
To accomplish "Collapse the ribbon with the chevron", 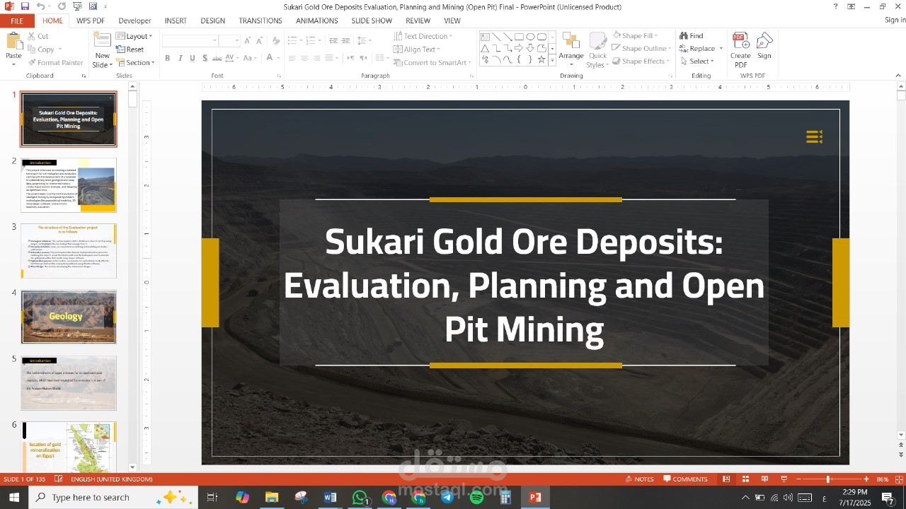I will (x=899, y=76).
